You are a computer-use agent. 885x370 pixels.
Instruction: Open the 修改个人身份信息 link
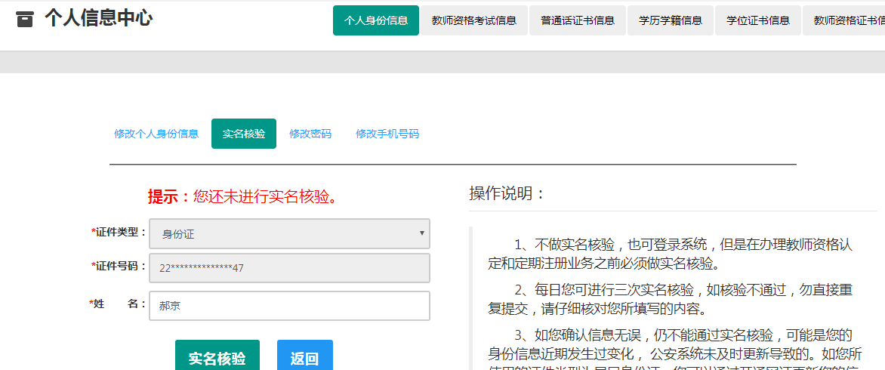pyautogui.click(x=156, y=134)
